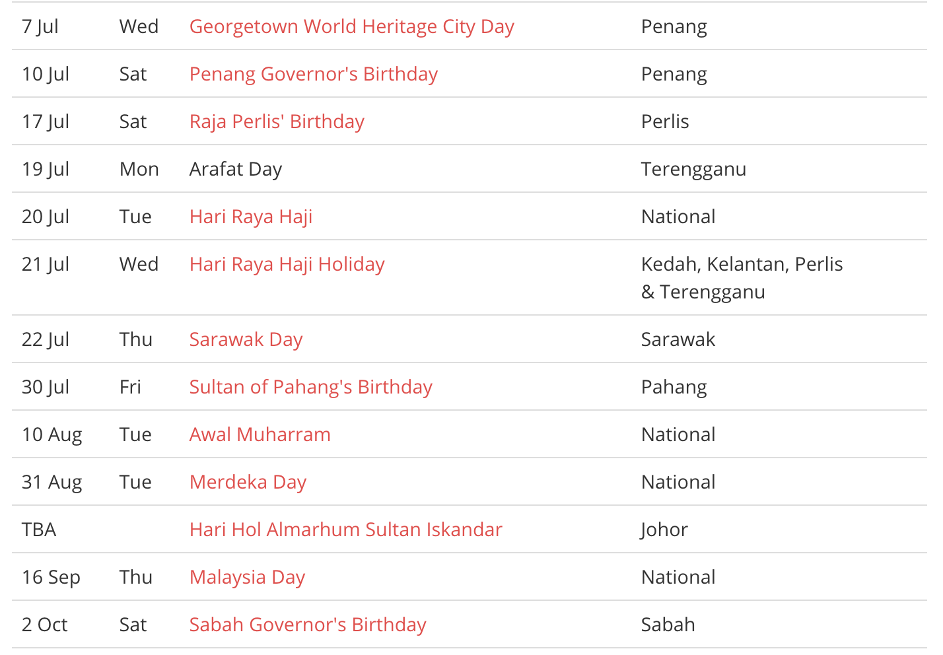Click the 31 Aug date cell
Screen dimensions: 943x655
pos(52,482)
